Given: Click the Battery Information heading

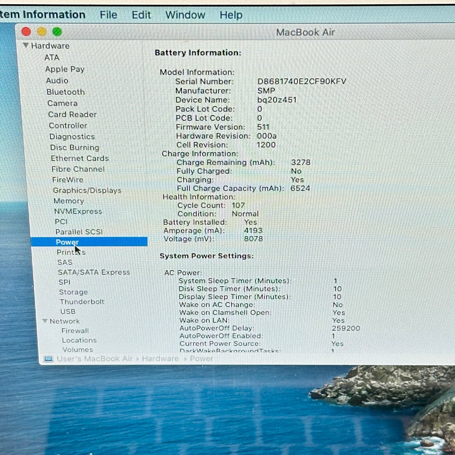Looking at the screenshot, I should pyautogui.click(x=198, y=53).
